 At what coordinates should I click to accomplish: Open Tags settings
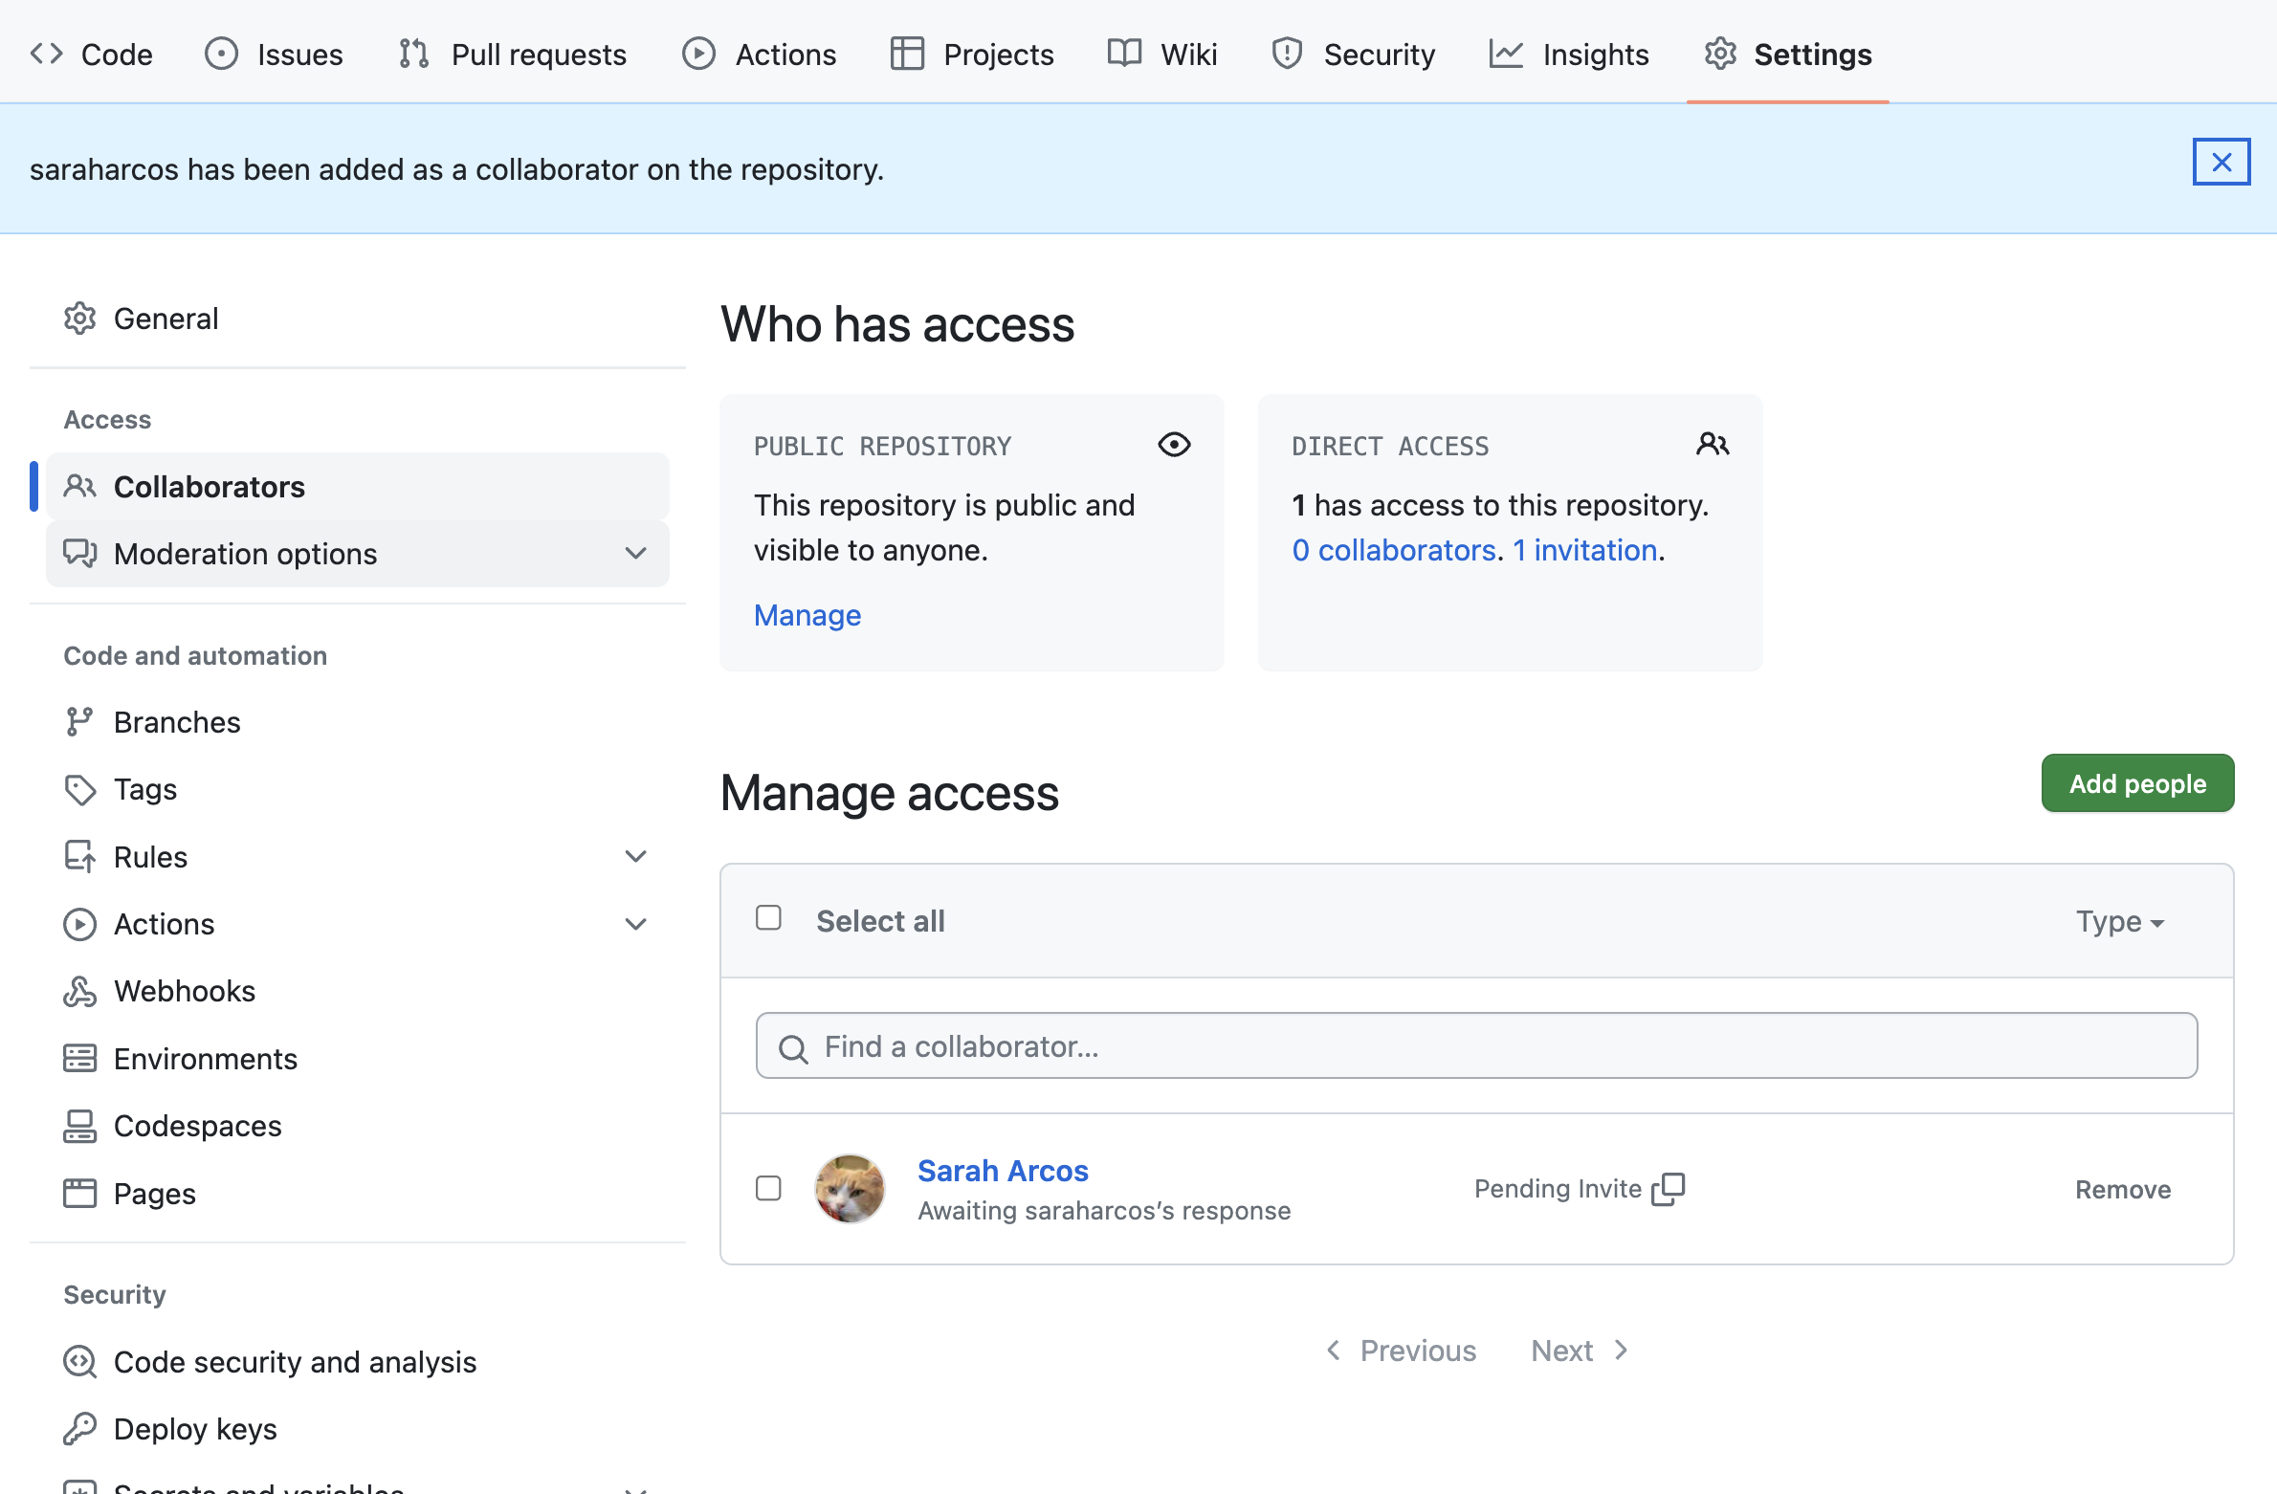pyautogui.click(x=358, y=789)
